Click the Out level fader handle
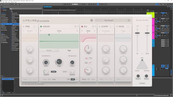The image size is (173, 97). (147, 33)
